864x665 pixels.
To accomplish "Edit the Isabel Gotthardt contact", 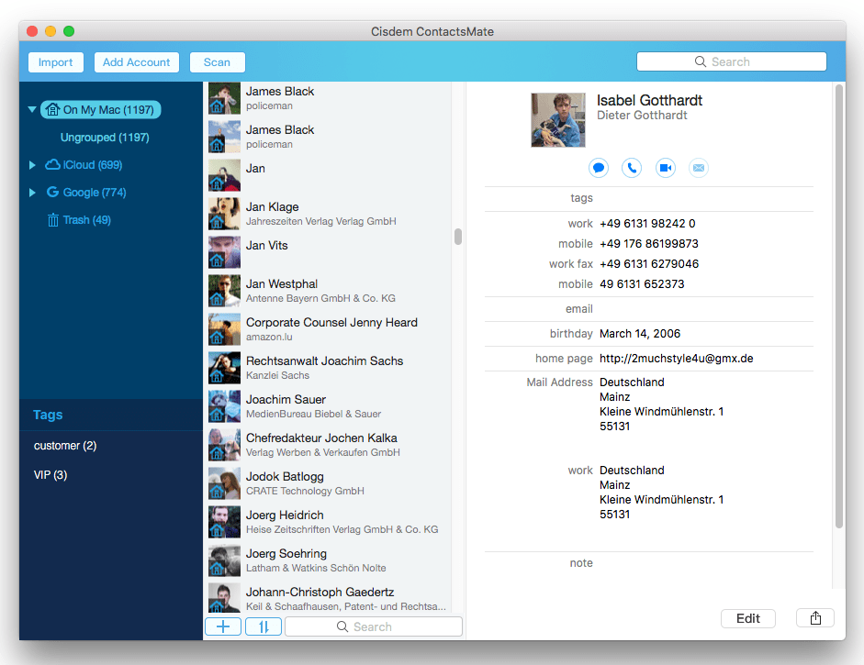I will pos(748,618).
